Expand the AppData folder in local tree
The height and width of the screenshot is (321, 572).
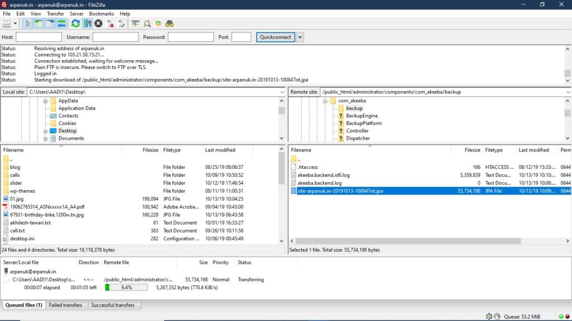pyautogui.click(x=45, y=101)
